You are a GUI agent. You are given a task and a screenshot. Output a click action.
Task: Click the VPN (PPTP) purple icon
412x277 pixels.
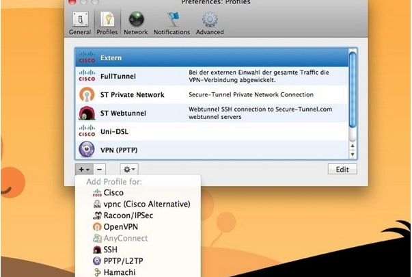(x=87, y=149)
